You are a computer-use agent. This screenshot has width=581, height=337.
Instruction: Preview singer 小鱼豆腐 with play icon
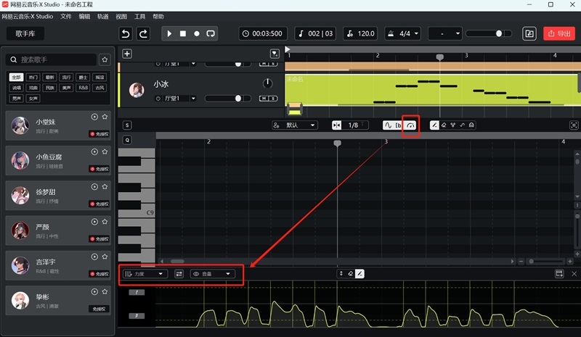pos(94,151)
